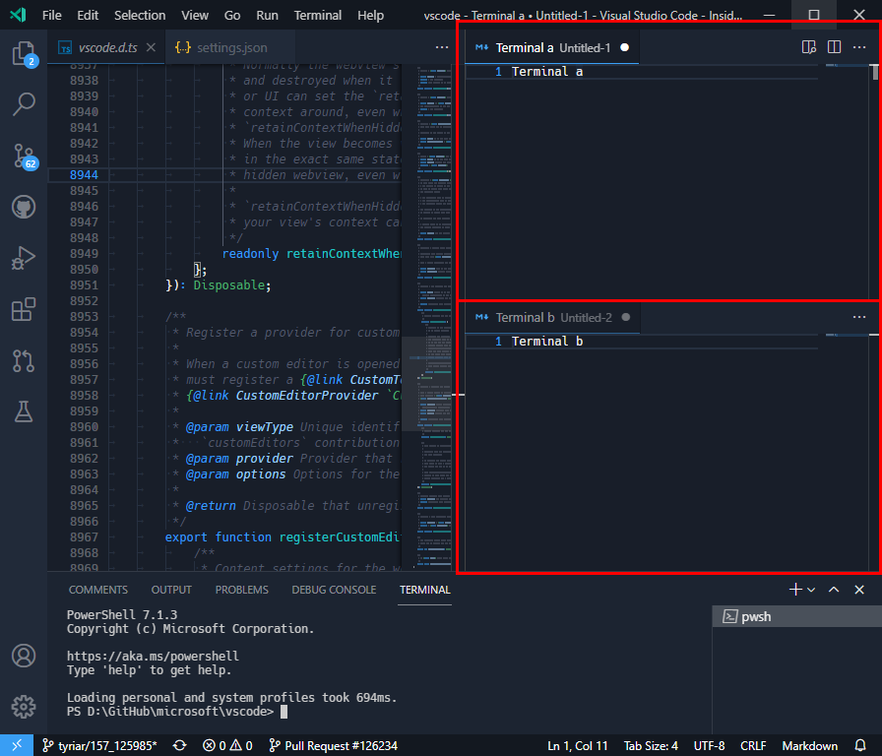Switch to the COMMENTS panel tab
882x756 pixels.
point(97,590)
